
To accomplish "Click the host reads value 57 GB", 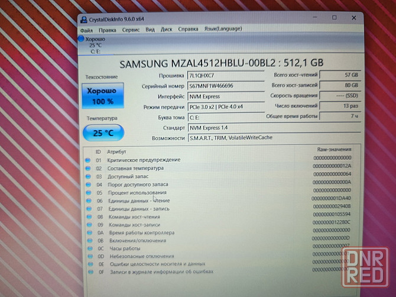I will [x=340, y=75].
